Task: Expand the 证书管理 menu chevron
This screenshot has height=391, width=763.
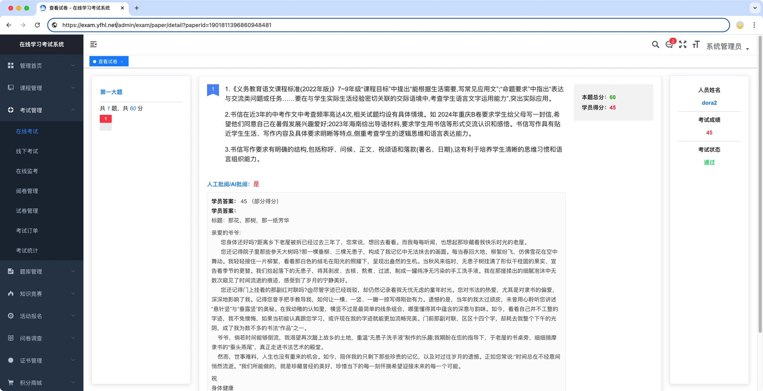Action: coord(73,360)
